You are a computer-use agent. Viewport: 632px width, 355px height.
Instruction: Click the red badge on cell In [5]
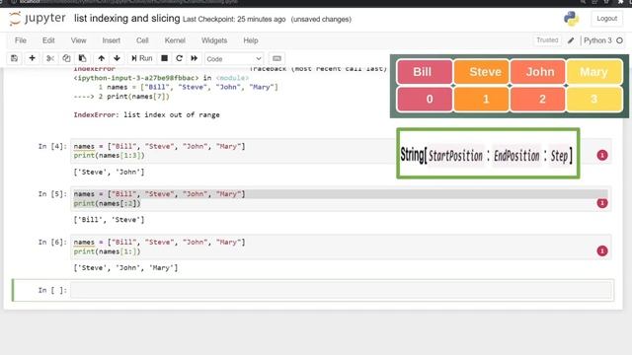[602, 203]
